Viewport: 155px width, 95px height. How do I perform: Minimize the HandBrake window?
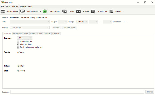pyautogui.click(x=138, y=2)
